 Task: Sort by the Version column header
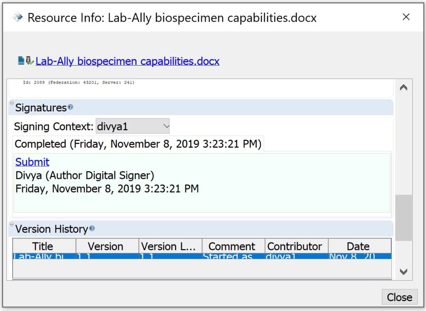point(106,246)
